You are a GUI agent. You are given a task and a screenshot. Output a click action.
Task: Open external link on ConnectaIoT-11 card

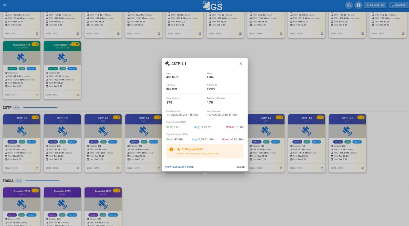[x=37, y=95]
